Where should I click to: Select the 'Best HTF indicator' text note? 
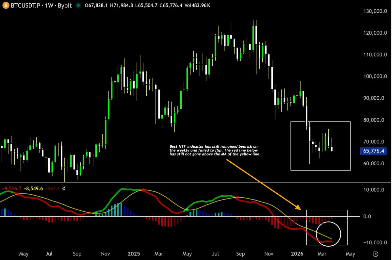point(215,150)
